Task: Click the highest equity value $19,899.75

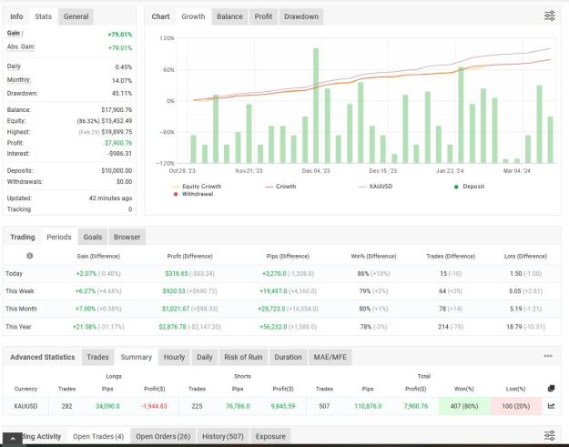Action: pyautogui.click(x=117, y=132)
